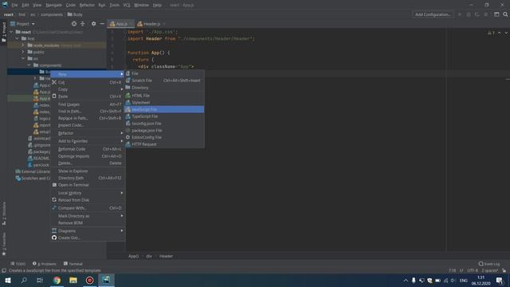Open the Navigate menu

53,5
